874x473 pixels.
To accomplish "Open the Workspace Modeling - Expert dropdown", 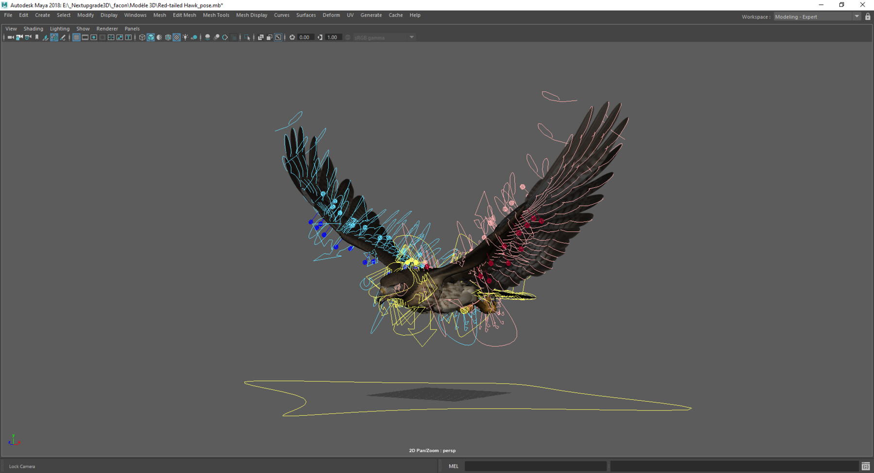I will [x=817, y=17].
